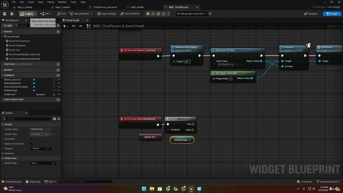The width and height of the screenshot is (343, 193).
Task: Click the Details search field
Action: pyautogui.click(x=27, y=119)
